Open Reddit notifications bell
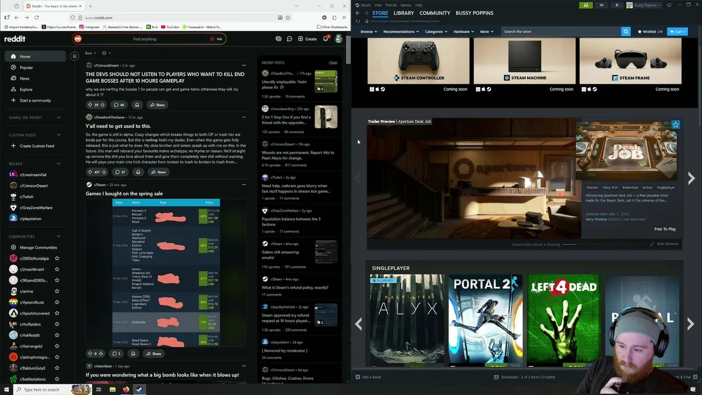The height and width of the screenshot is (395, 702). point(325,39)
